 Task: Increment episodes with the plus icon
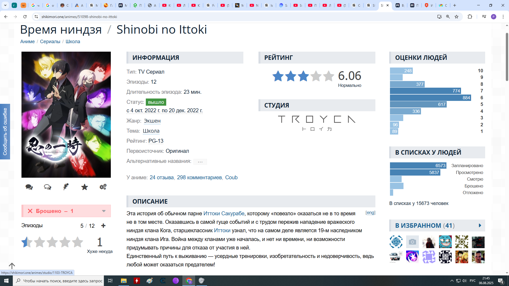[x=103, y=226]
